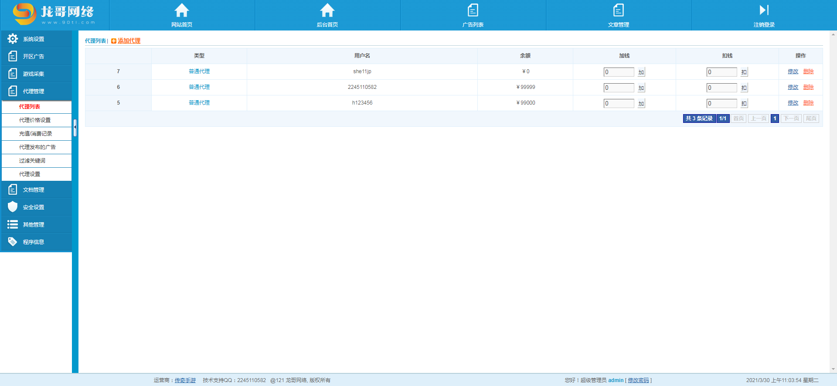Open 广告列表 document icon
This screenshot has height=386, width=837.
coord(473,10)
